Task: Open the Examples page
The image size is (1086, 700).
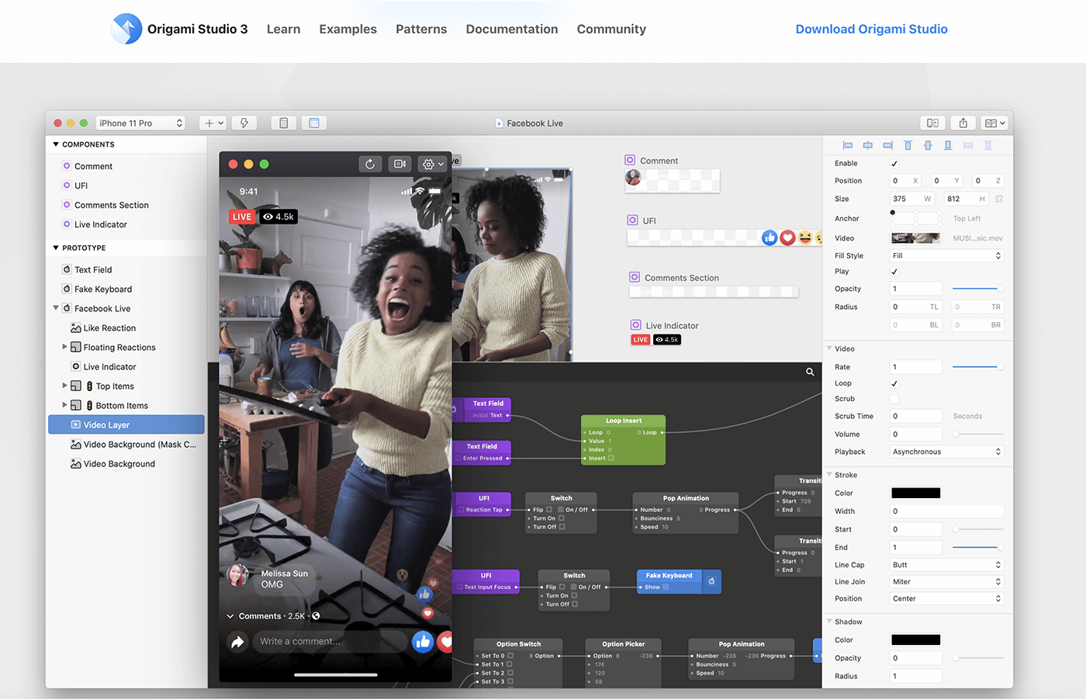Action: [348, 29]
